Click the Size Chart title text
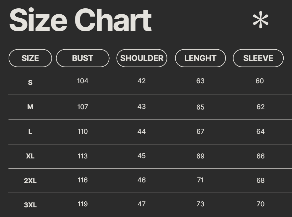The width and height of the screenshot is (292, 217). click(x=80, y=21)
